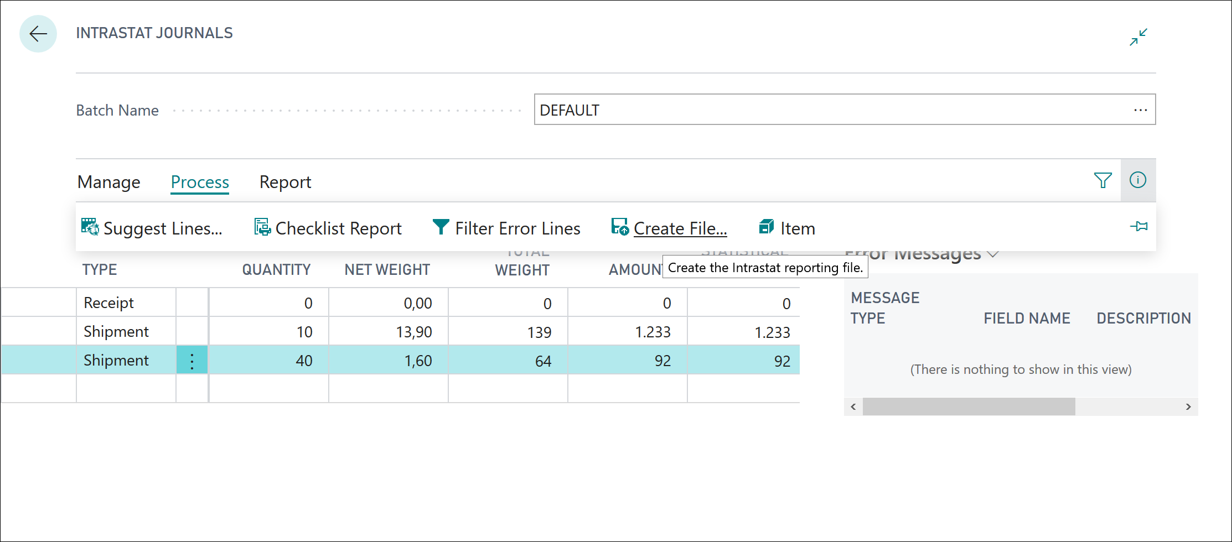Click Create File... link
This screenshot has height=542, width=1232.
click(680, 228)
